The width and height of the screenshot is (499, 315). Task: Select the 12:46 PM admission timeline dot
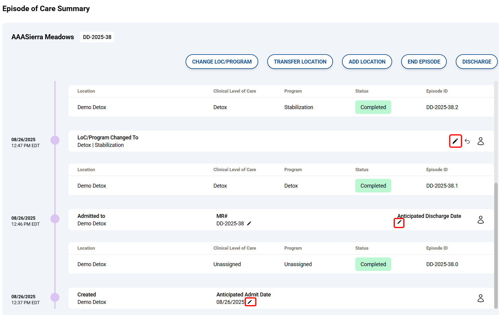55,219
